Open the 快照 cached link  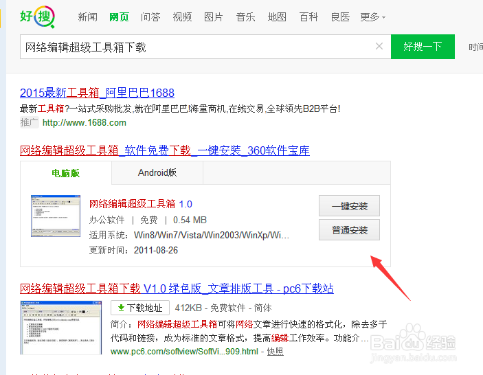pos(275,351)
